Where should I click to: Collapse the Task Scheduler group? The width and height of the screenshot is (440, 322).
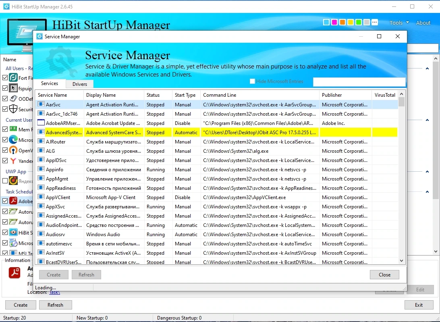coord(427,192)
